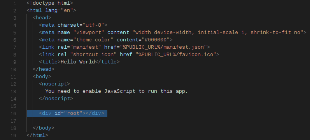
Task: Place the cursor in the doctype html declaration
Action: pyautogui.click(x=50, y=3)
